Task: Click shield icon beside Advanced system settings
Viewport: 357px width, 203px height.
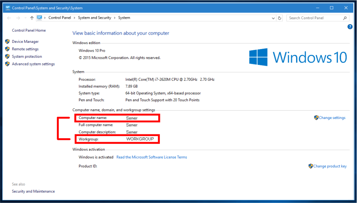Action: 8,64
